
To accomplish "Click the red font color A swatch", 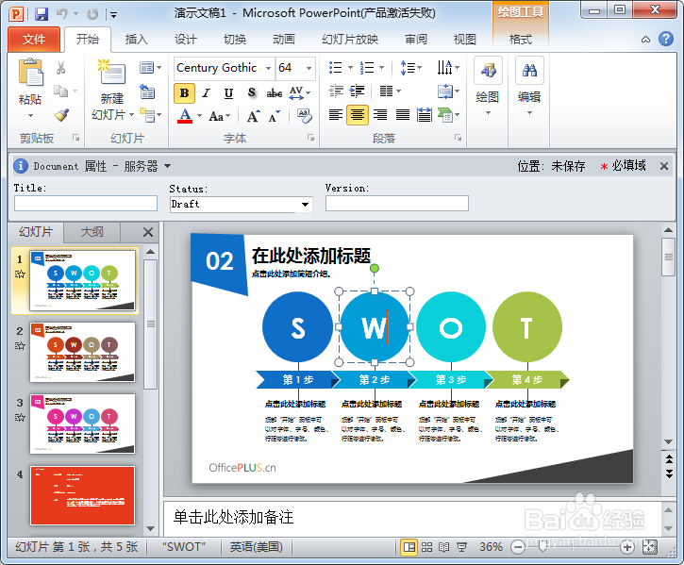I will click(x=185, y=116).
